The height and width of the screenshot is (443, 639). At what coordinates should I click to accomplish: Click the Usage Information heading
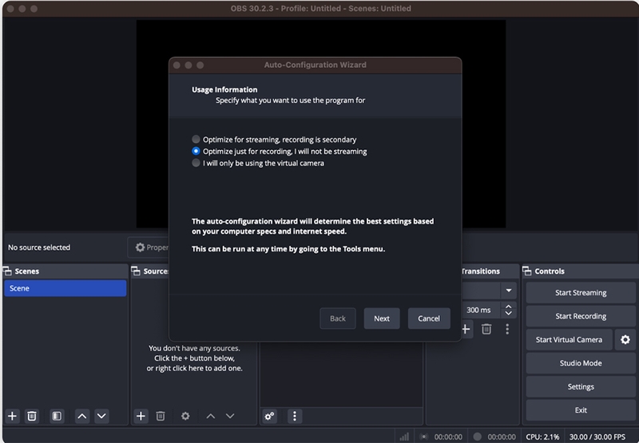(224, 89)
